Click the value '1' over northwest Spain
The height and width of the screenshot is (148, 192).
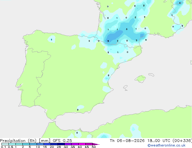click(x=51, y=40)
